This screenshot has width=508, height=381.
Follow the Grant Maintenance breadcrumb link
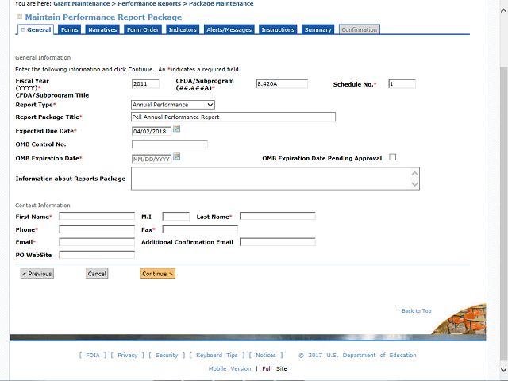click(82, 3)
